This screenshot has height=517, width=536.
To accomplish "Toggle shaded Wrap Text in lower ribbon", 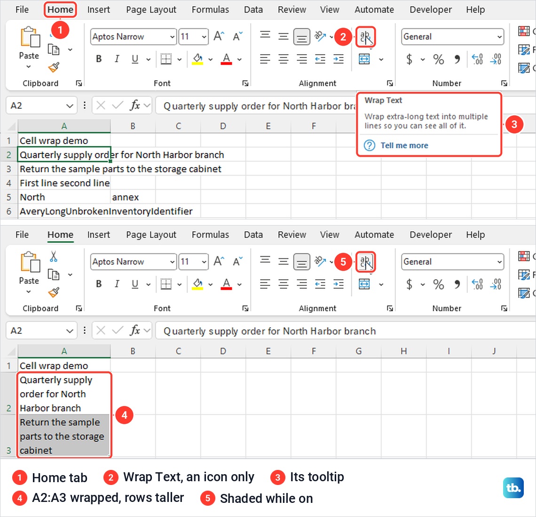I will pos(365,262).
